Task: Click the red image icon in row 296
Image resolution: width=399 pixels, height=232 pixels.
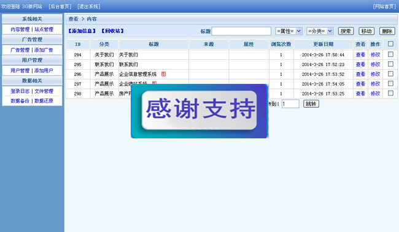Action: (x=164, y=74)
